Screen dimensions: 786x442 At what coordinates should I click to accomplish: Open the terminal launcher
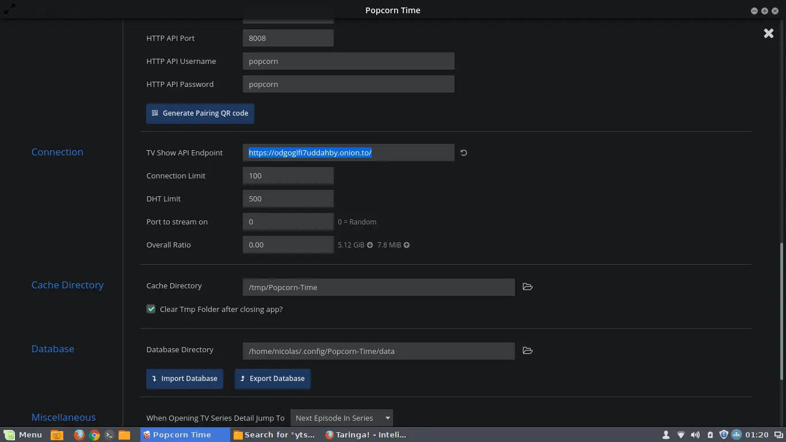[109, 435]
